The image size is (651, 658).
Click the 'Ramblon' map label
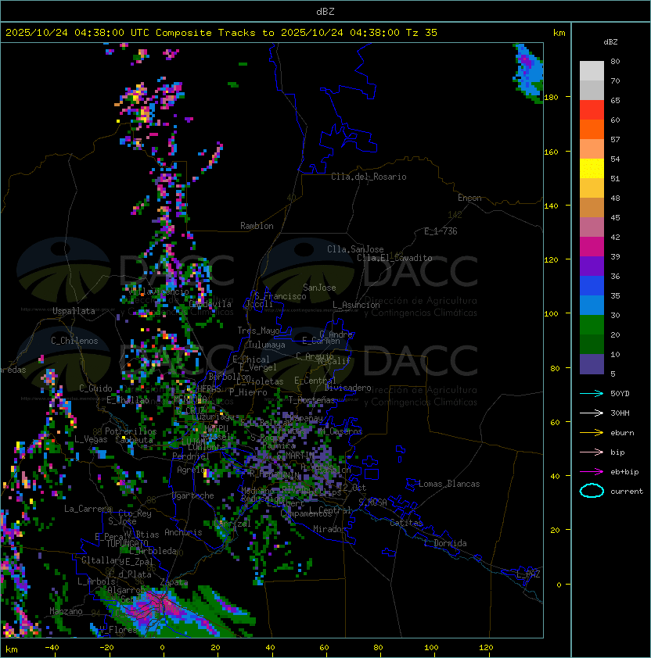click(x=257, y=226)
